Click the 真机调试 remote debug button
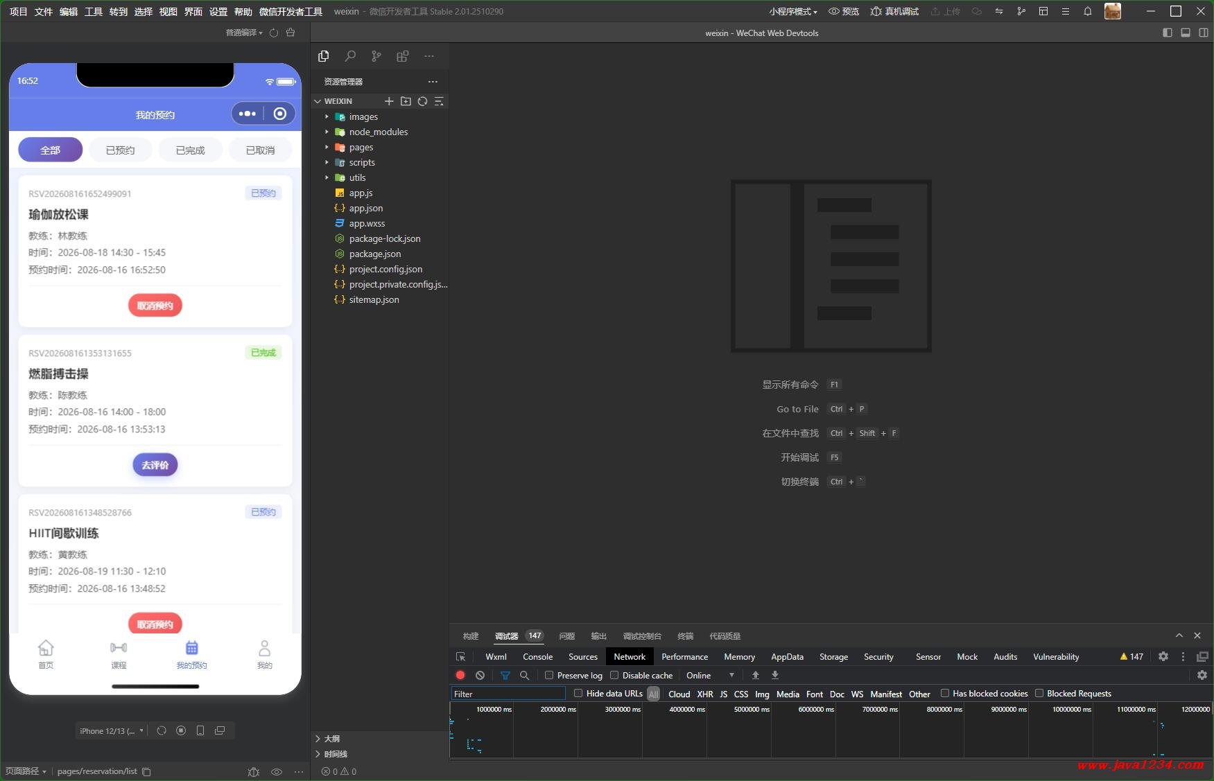The image size is (1214, 781). (894, 11)
